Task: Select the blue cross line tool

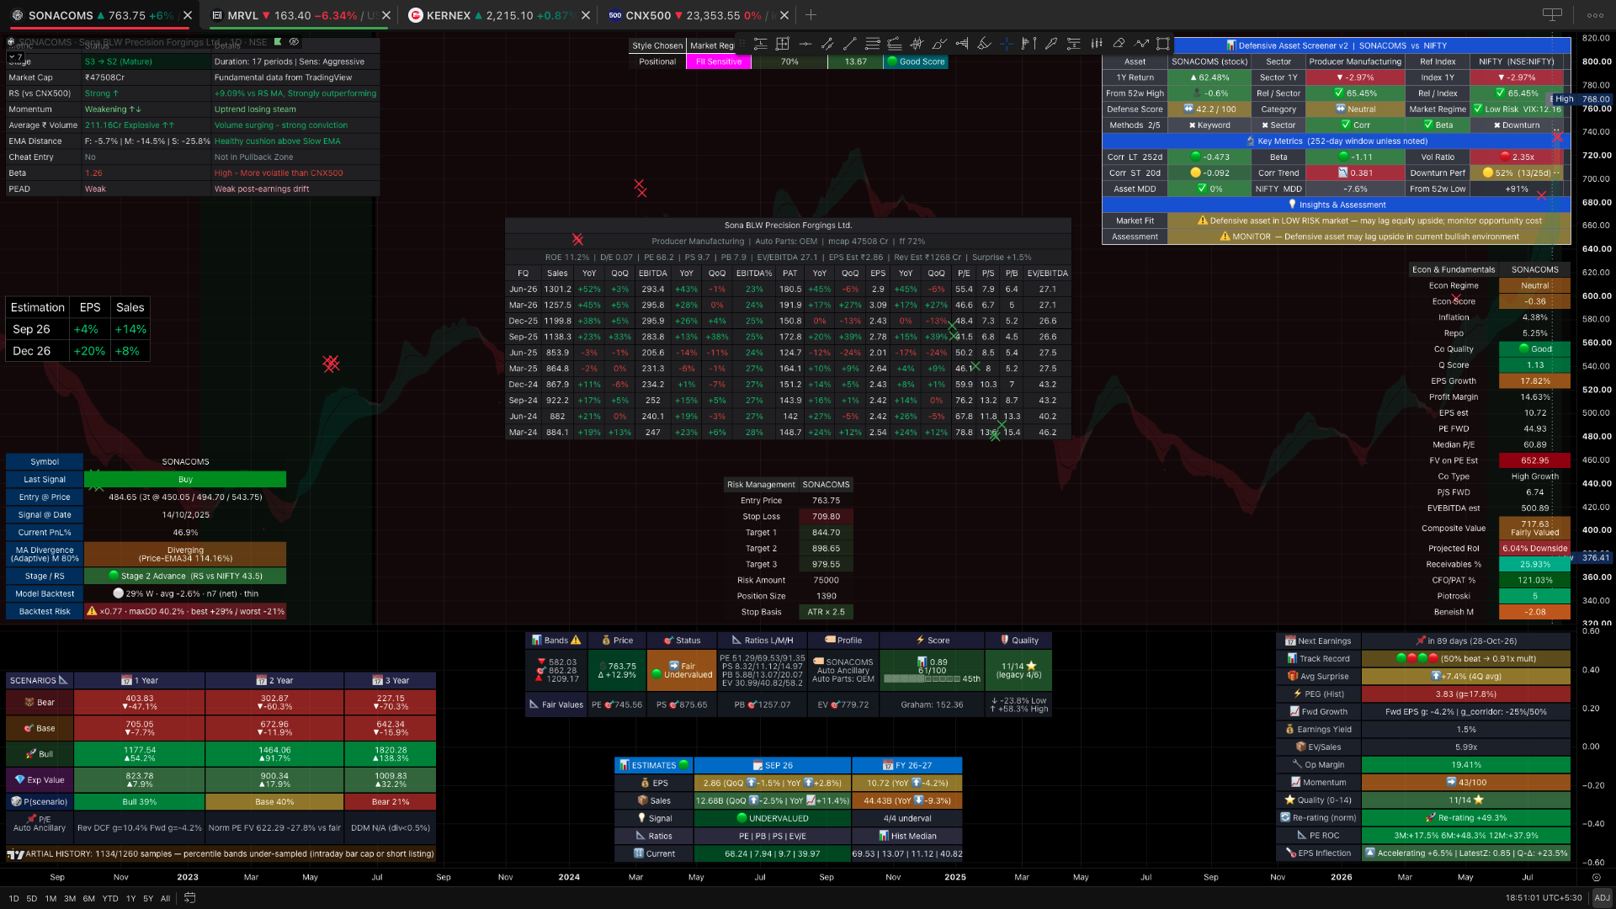Action: coord(1007,44)
